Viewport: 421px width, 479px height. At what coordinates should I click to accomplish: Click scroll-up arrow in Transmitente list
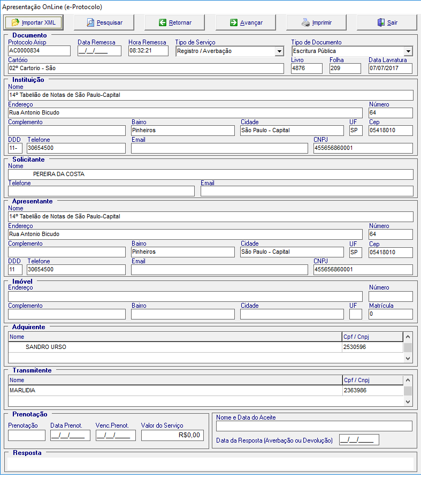tap(408, 381)
